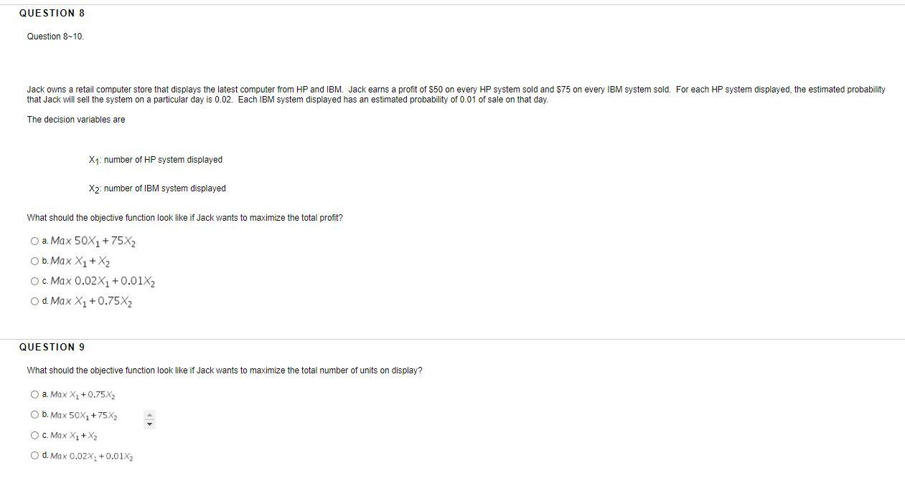905x478 pixels.
Task: Select answer c "Max 0.02X1 + 0.01X2" for Question 8
Action: (x=34, y=280)
